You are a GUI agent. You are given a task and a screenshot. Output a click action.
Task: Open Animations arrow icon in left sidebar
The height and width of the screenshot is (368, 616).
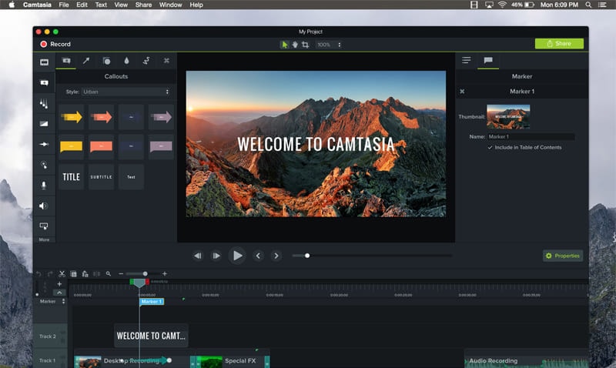click(x=44, y=144)
